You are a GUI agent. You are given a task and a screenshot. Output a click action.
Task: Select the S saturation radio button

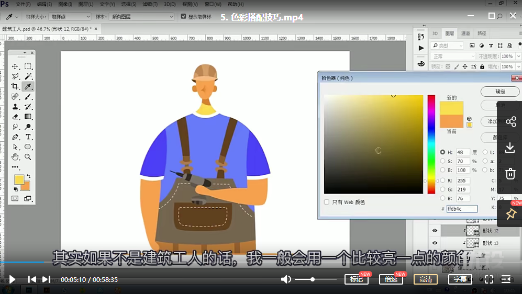click(x=442, y=161)
